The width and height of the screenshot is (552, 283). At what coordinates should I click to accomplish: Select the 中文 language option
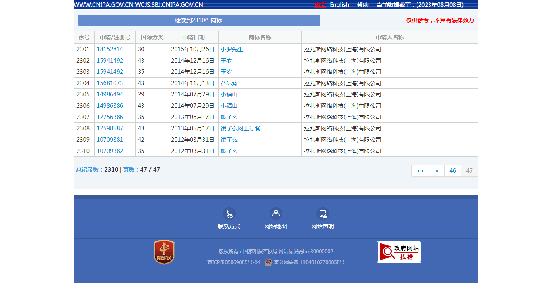click(x=320, y=5)
